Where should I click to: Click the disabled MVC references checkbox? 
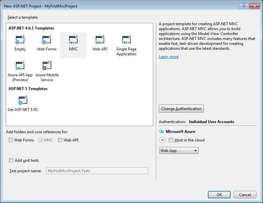click(x=41, y=140)
